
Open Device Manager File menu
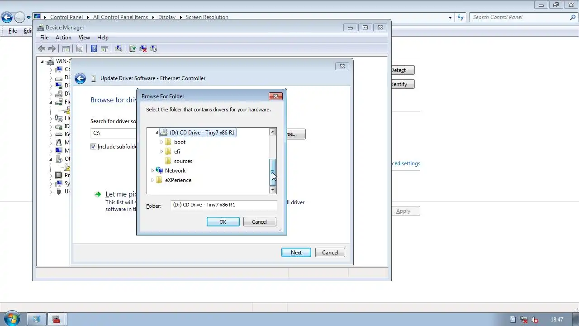[x=44, y=38]
